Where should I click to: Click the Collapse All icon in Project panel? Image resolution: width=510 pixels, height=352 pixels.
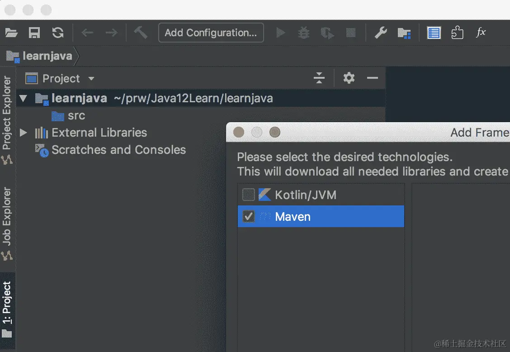tap(319, 78)
